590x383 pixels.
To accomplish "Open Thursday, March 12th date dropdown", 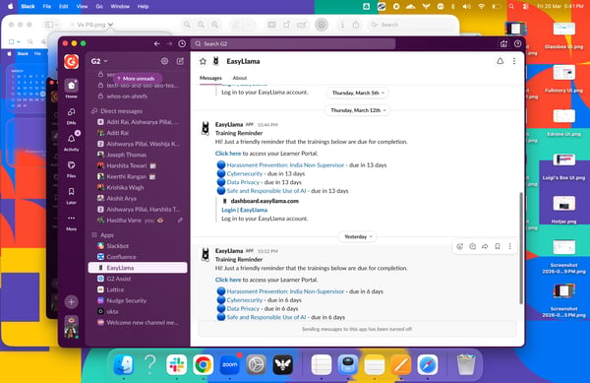I will [x=358, y=110].
